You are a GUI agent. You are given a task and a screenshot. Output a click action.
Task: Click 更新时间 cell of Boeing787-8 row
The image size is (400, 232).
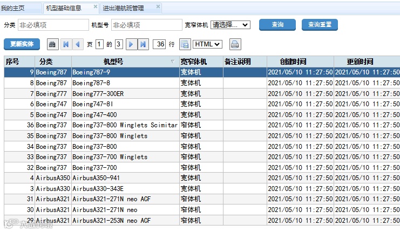pyautogui.click(x=367, y=83)
